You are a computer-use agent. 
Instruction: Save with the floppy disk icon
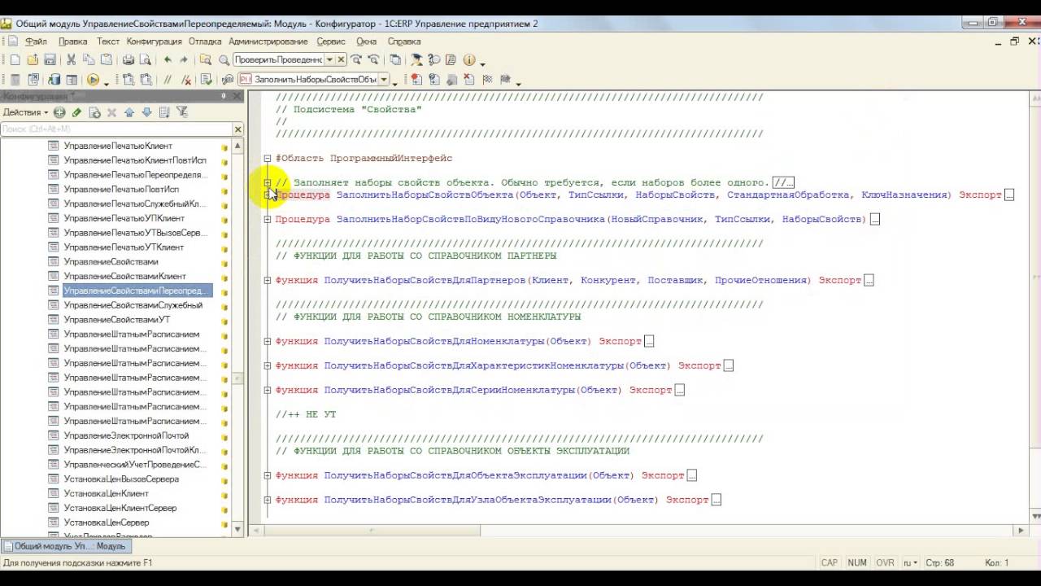point(50,59)
